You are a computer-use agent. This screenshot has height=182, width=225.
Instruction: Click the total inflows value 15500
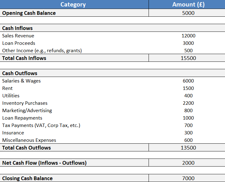(188, 58)
